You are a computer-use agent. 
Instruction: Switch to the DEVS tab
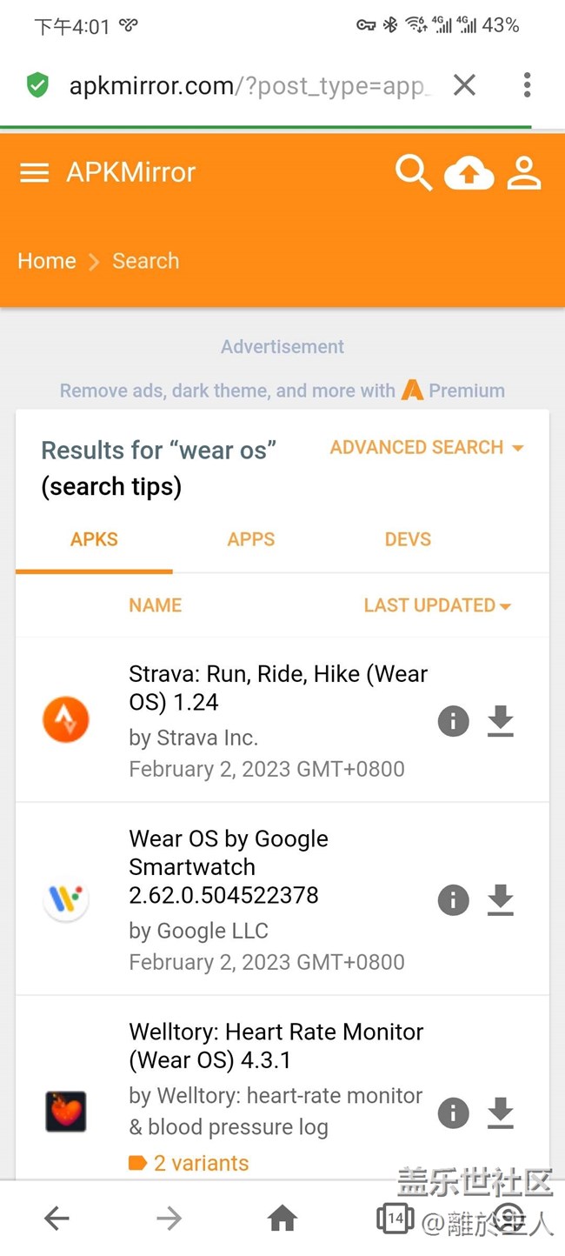408,539
